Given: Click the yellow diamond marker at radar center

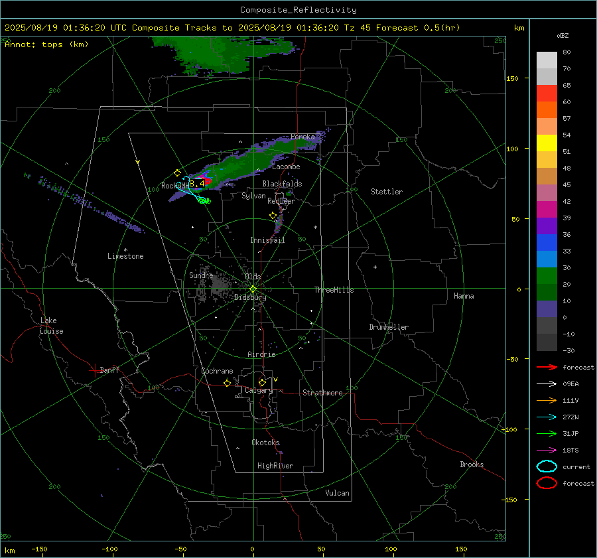Looking at the screenshot, I should coord(253,289).
